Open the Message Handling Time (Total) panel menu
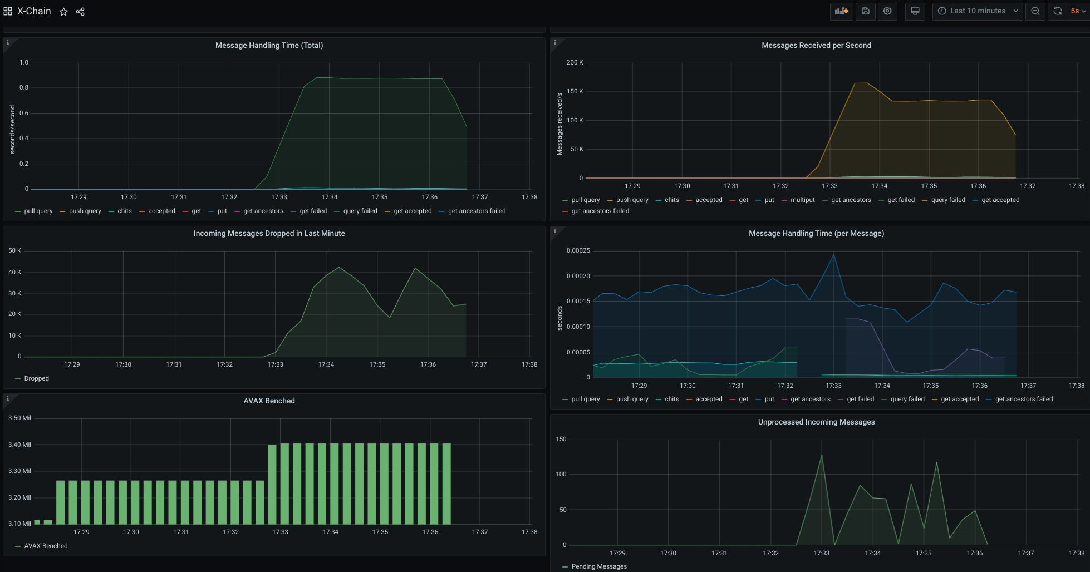This screenshot has width=1090, height=572. tap(269, 45)
